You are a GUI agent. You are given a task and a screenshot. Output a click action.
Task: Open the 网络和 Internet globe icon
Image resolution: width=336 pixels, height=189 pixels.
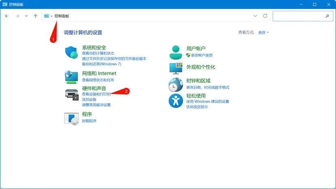pyautogui.click(x=71, y=77)
